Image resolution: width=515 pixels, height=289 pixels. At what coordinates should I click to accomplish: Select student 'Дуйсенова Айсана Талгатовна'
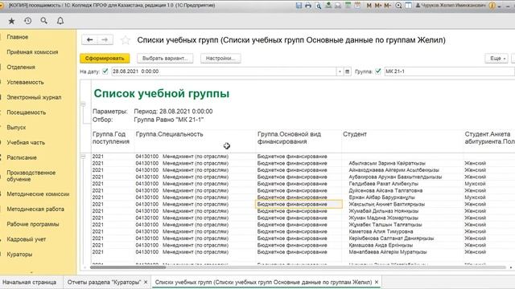tap(385, 190)
